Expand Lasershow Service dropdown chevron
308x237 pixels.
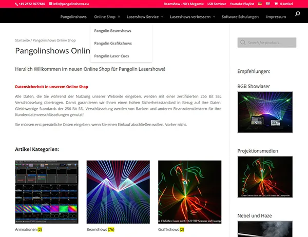point(162,17)
